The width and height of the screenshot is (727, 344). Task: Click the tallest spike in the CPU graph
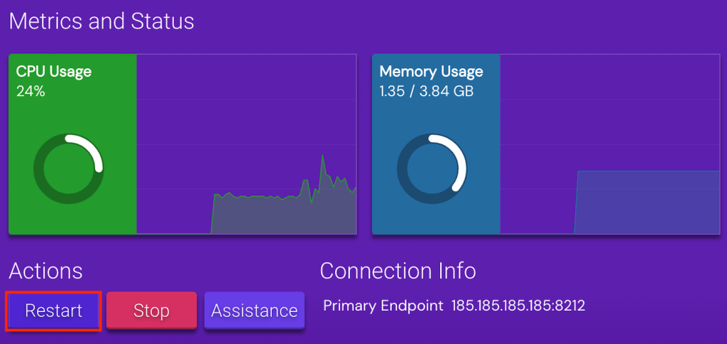323,158
